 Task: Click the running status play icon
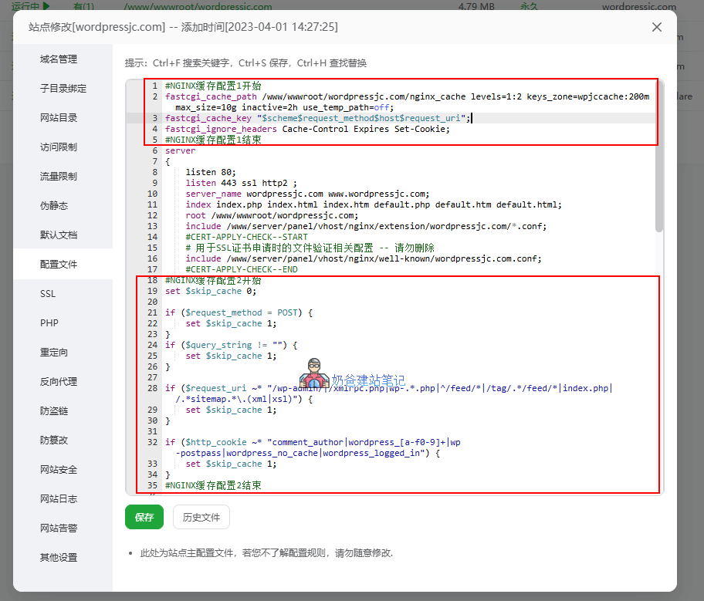pyautogui.click(x=46, y=6)
